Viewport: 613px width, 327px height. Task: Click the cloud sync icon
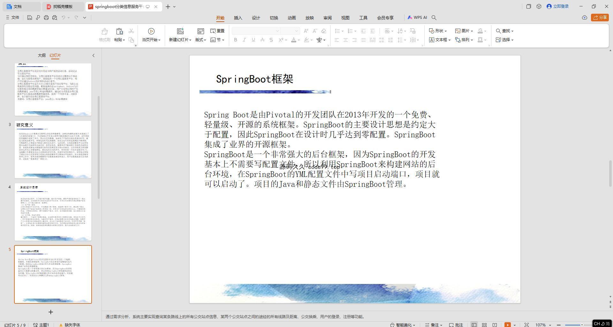pyautogui.click(x=585, y=18)
